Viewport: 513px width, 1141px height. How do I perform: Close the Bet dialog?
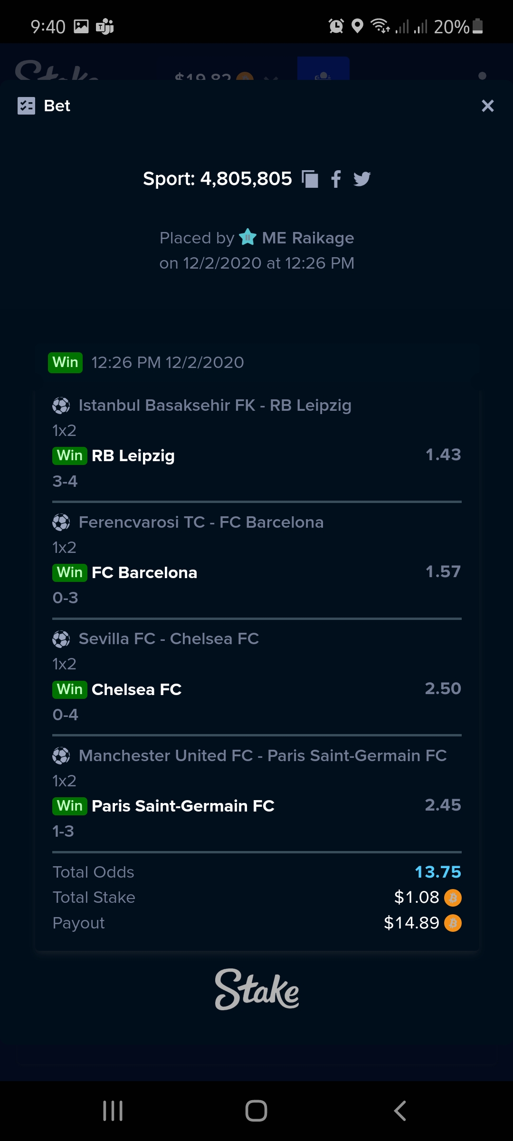pyautogui.click(x=488, y=106)
